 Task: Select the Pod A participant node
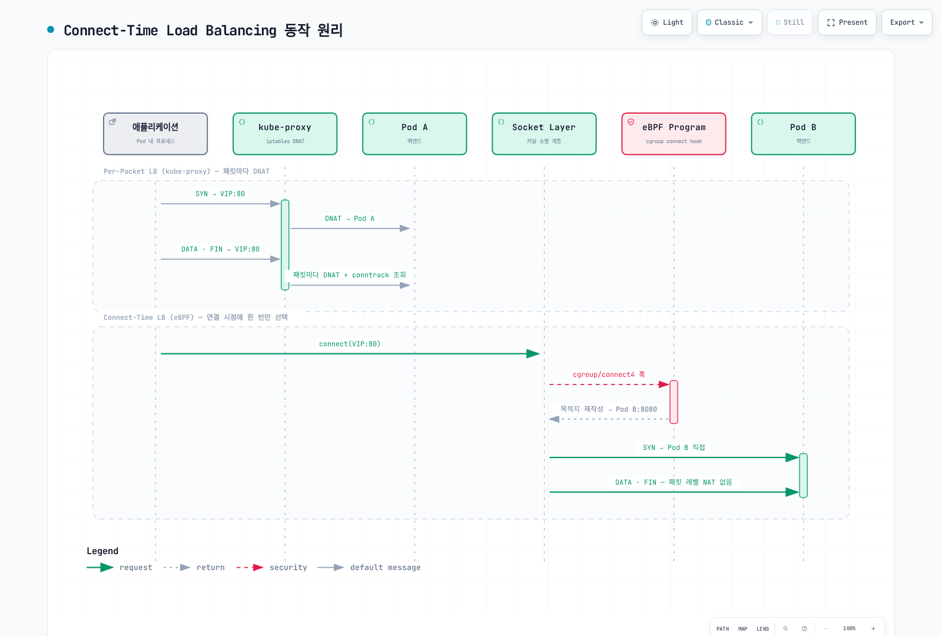(414, 134)
